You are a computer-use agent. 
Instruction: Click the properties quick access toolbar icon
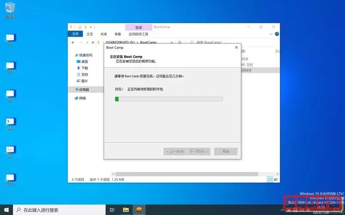tap(80, 27)
